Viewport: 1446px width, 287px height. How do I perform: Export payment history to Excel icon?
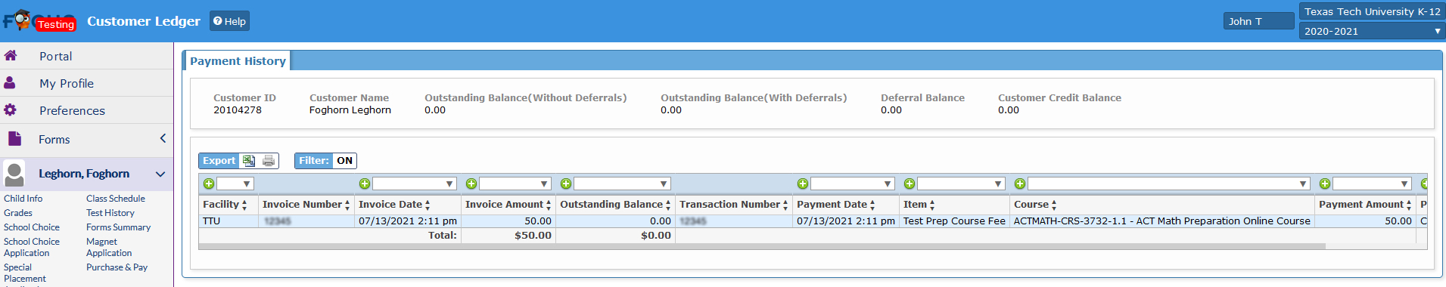[x=249, y=161]
